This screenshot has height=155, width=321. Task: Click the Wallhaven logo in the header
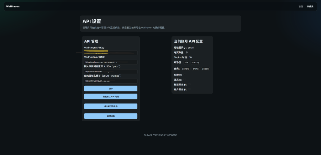point(13,6)
